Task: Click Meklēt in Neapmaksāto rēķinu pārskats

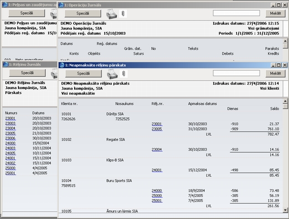Action: coord(275,74)
